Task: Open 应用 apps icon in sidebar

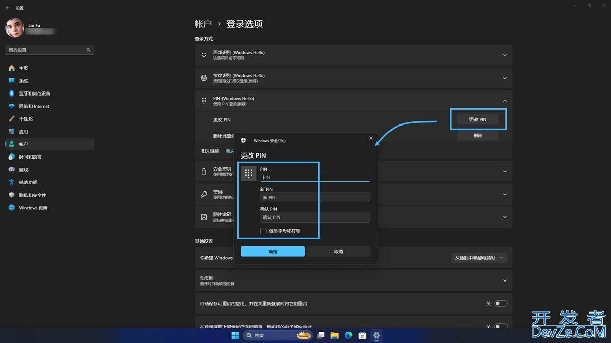Action: 12,132
